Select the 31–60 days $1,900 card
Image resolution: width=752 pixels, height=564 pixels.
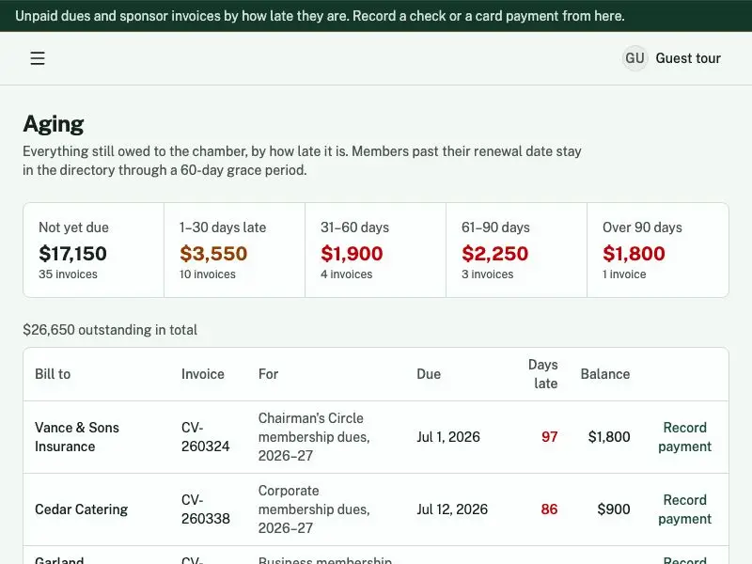(x=375, y=250)
